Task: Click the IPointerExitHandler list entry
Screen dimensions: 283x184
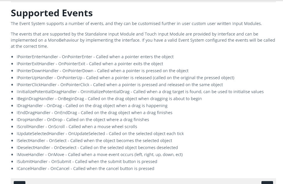Action: tap(90, 64)
